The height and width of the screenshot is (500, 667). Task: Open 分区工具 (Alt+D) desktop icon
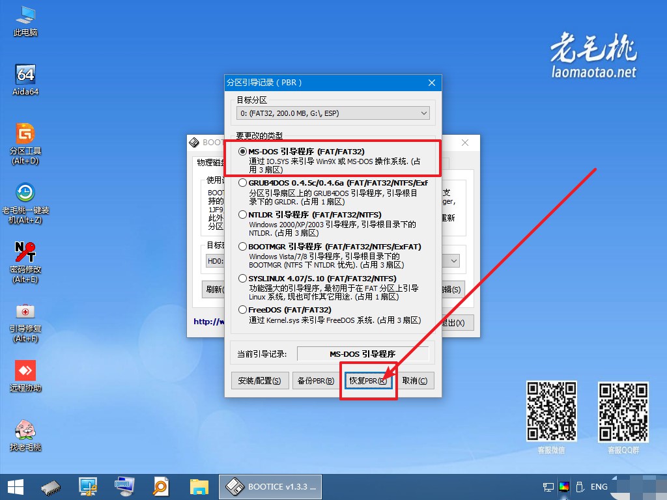(25, 144)
